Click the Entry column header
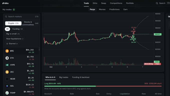The image size is (170, 96). pos(109,94)
